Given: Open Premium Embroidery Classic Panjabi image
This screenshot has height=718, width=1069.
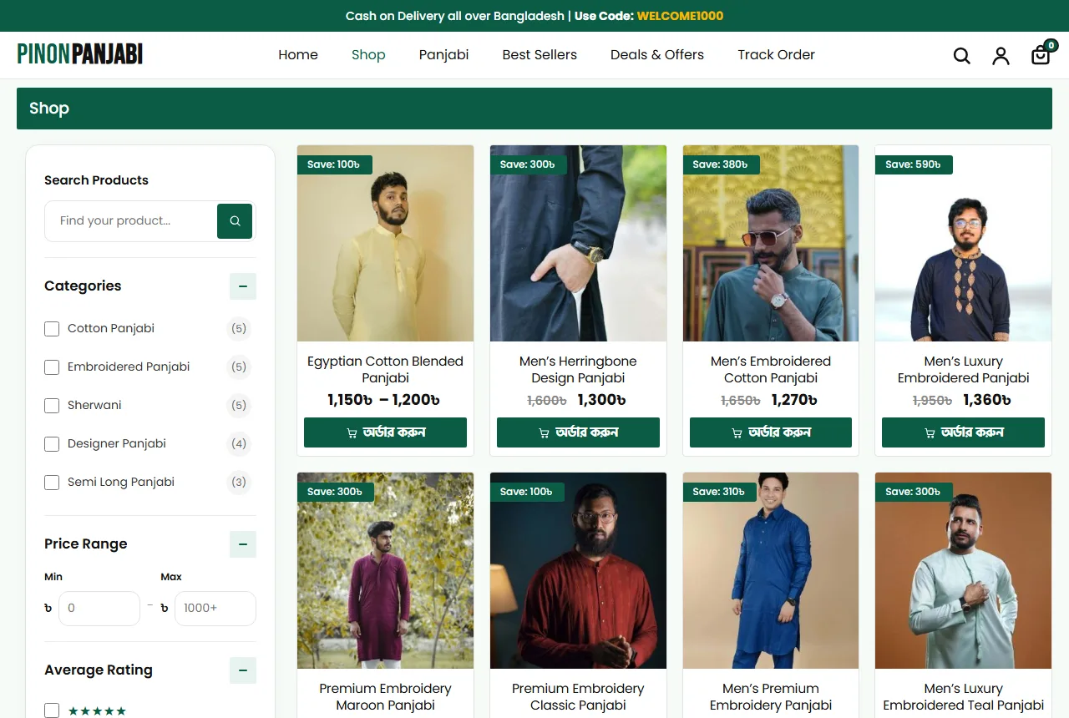Looking at the screenshot, I should tap(578, 571).
